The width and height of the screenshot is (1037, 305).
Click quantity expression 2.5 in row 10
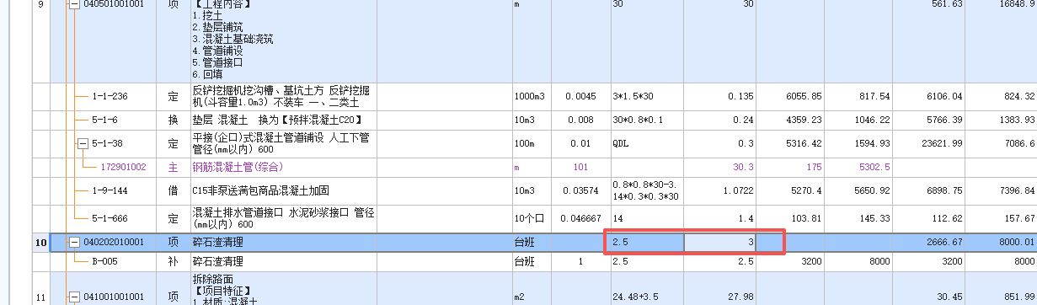[647, 243]
